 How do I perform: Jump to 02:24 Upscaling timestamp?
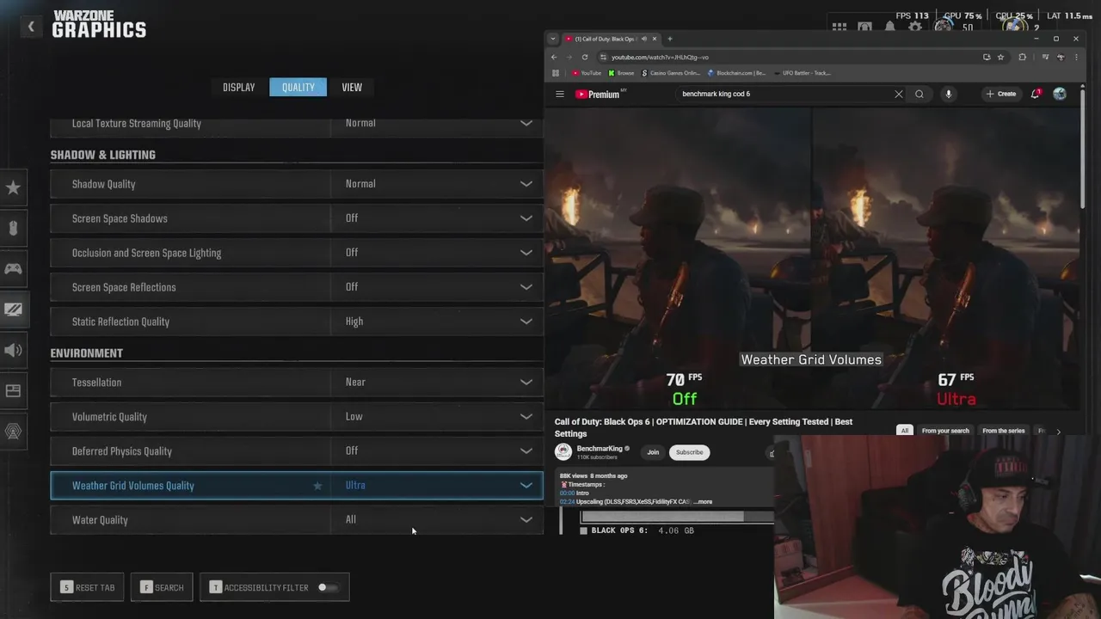(x=566, y=501)
